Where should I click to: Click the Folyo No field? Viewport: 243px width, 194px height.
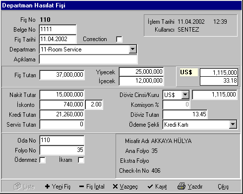click(62, 150)
